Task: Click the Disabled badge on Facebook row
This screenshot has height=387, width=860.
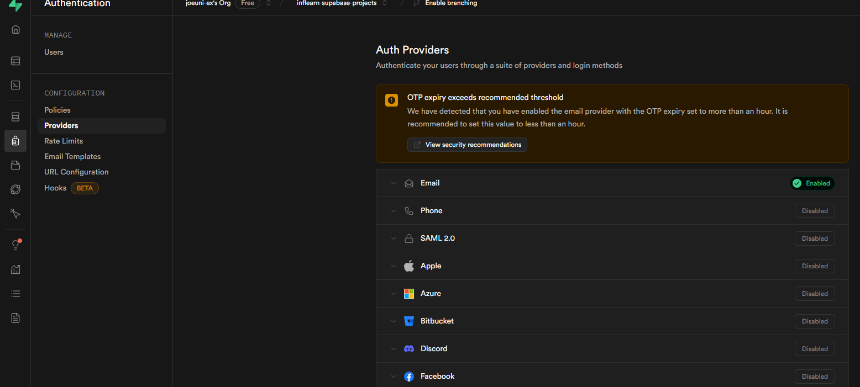Action: (x=815, y=377)
